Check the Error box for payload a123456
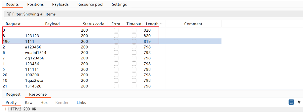This screenshot has height=112, width=303. (116, 47)
